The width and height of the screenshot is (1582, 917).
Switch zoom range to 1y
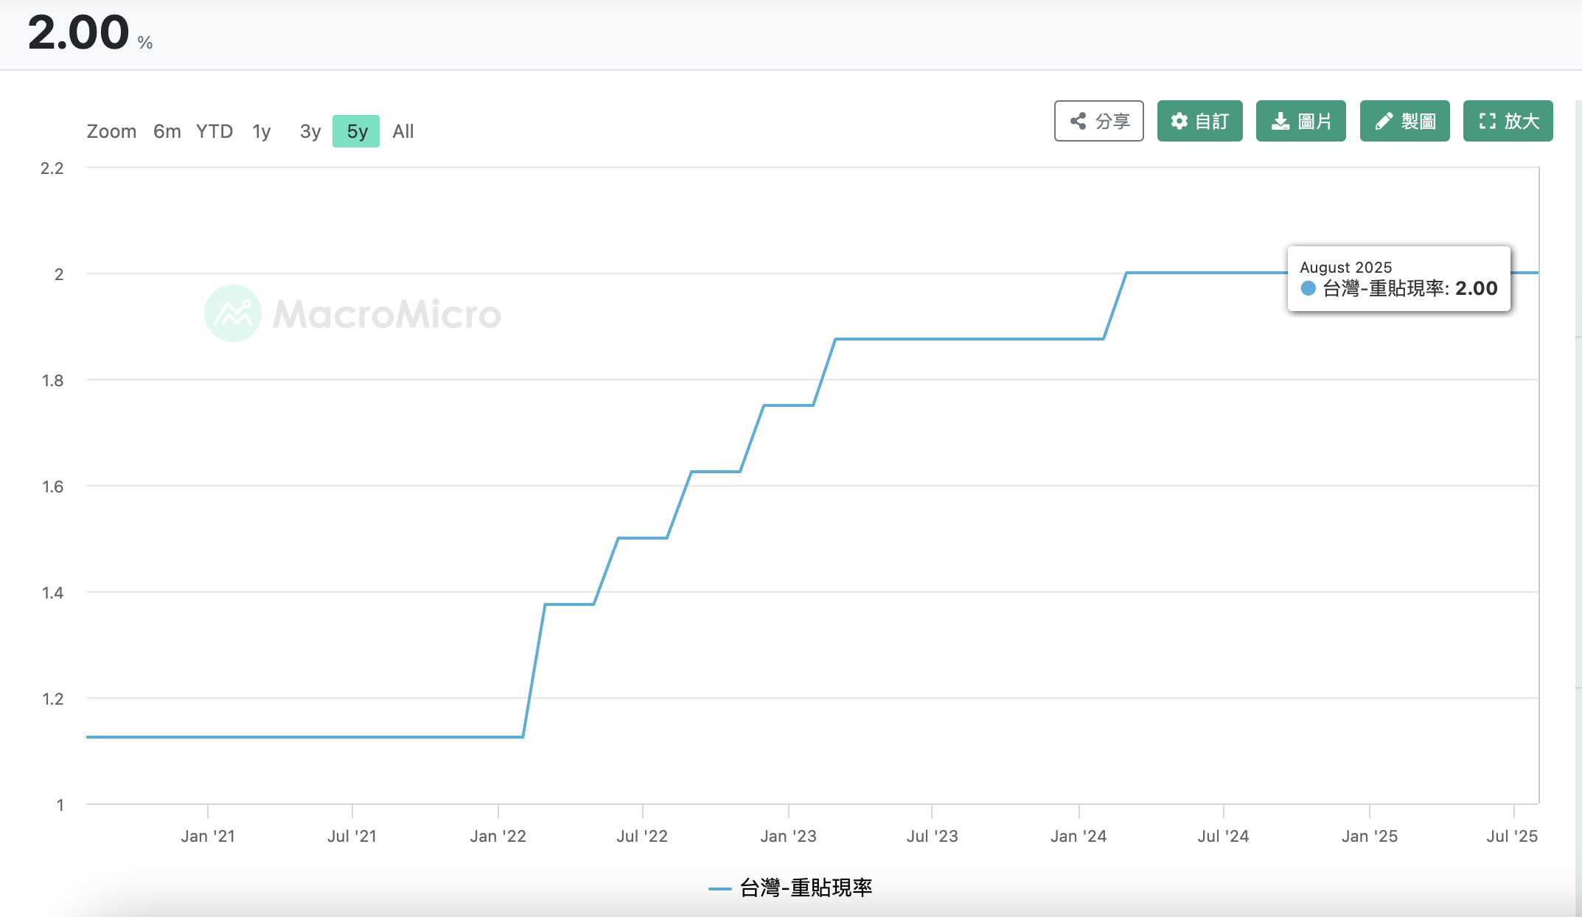coord(262,131)
